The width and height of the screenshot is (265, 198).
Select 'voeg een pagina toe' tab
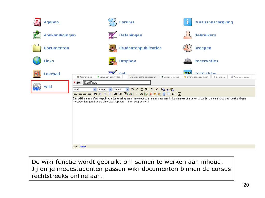click(109, 77)
